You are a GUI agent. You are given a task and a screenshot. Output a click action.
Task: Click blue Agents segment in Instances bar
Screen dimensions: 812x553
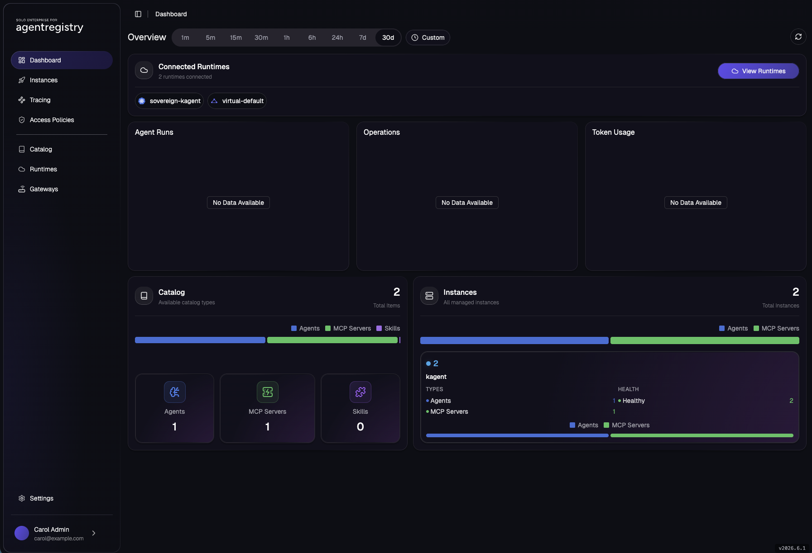tap(514, 340)
